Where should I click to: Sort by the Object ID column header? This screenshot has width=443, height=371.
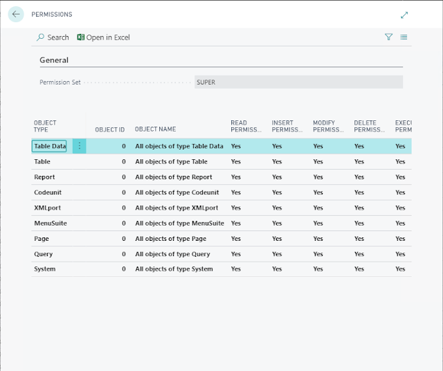[x=109, y=129]
